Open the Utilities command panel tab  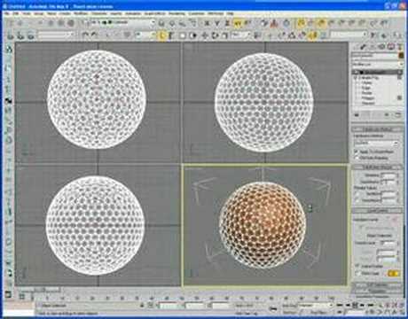(x=399, y=46)
